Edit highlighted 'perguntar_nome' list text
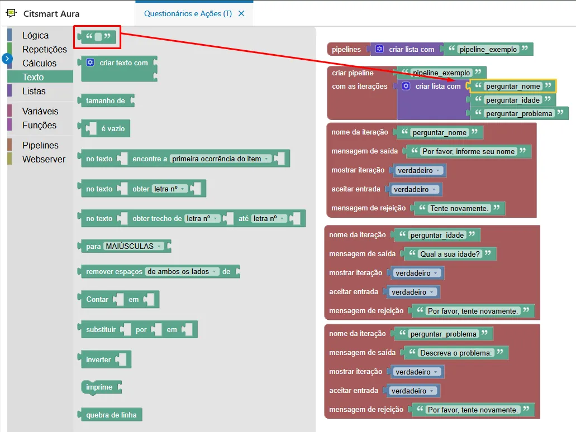576x432 pixels. click(513, 87)
